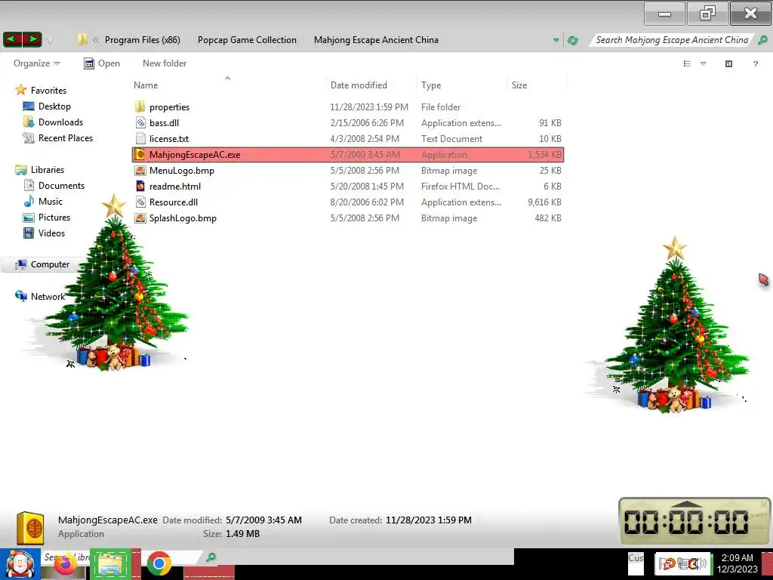
Task: Click the 9,616 KB size of Resource.dll
Action: (x=544, y=202)
